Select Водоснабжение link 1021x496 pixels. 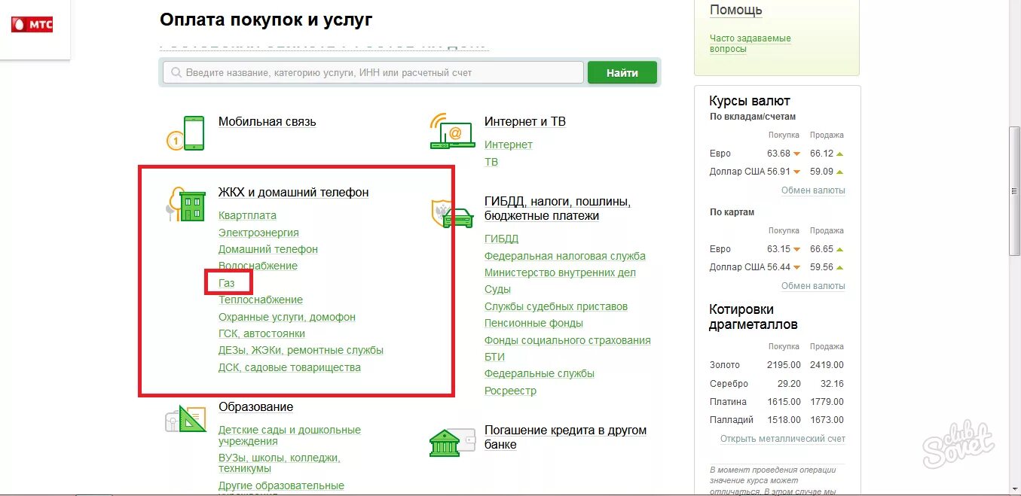coord(258,266)
